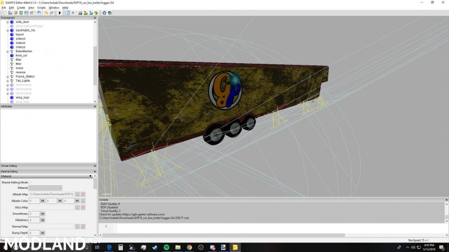Toggle the magnet snapping icon
449x252 pixels.
coord(73,13)
